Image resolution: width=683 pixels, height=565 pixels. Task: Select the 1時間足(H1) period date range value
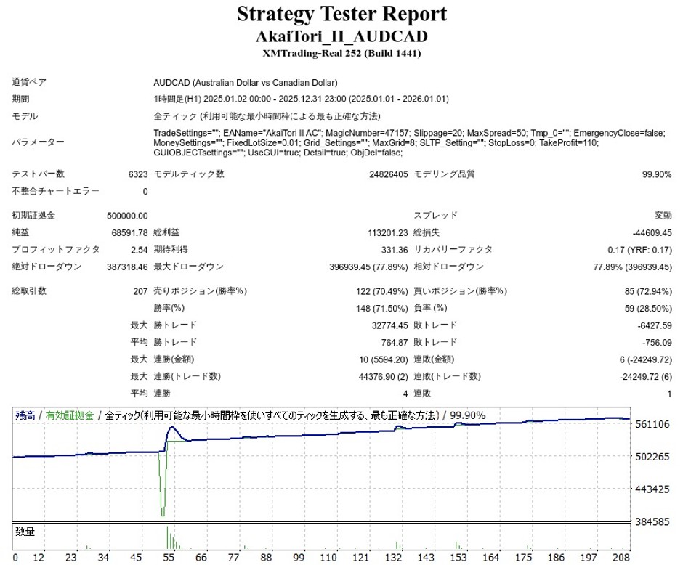[301, 99]
